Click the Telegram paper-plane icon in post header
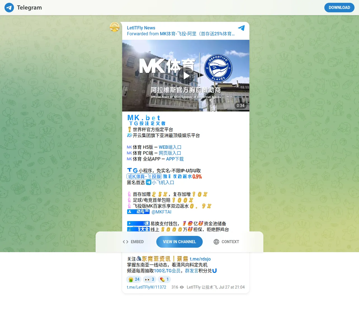359x332 pixels. pos(241,28)
